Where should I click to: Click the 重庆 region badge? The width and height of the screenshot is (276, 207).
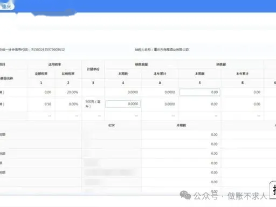coord(6,6)
